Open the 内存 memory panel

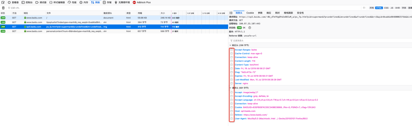[84, 2]
